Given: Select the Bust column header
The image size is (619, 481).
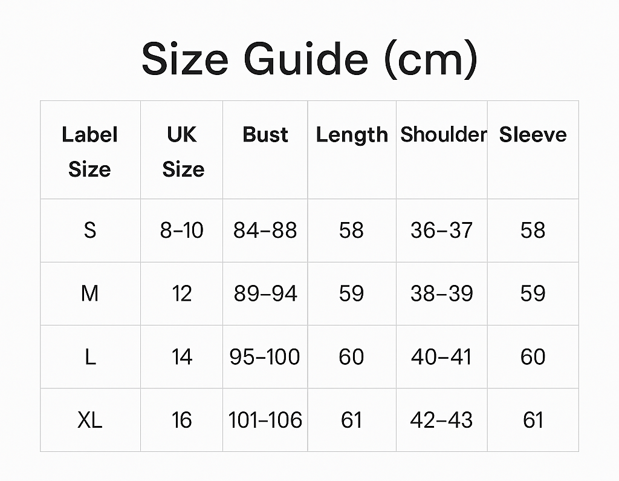Looking at the screenshot, I should click(265, 135).
